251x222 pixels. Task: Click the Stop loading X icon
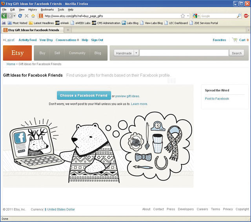point(27,16)
